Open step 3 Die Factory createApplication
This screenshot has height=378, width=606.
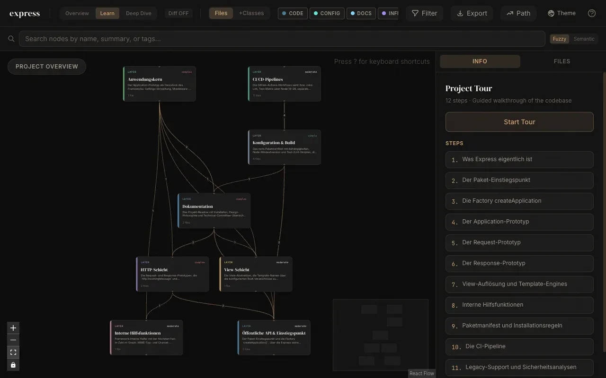519,201
